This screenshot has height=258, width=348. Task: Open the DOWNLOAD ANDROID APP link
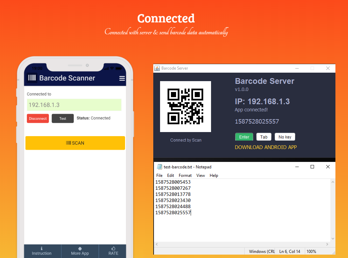click(266, 147)
